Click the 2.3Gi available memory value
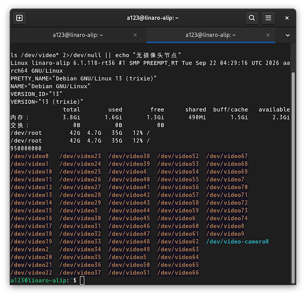This screenshot has width=306, height=296. point(281,117)
